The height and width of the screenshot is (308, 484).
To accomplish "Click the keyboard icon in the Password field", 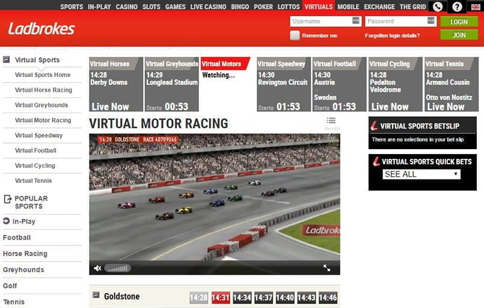I will (x=431, y=20).
